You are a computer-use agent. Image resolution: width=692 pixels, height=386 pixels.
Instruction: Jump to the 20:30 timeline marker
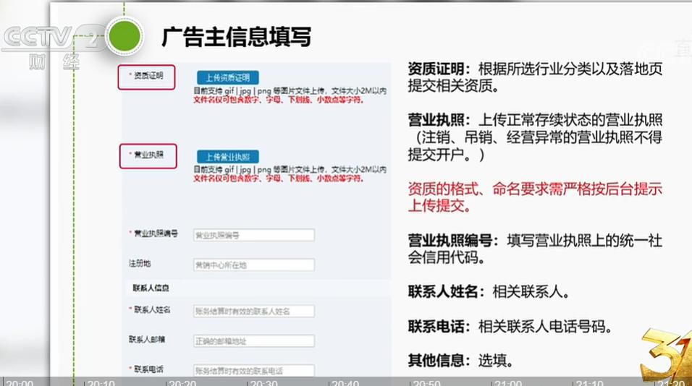(264, 382)
